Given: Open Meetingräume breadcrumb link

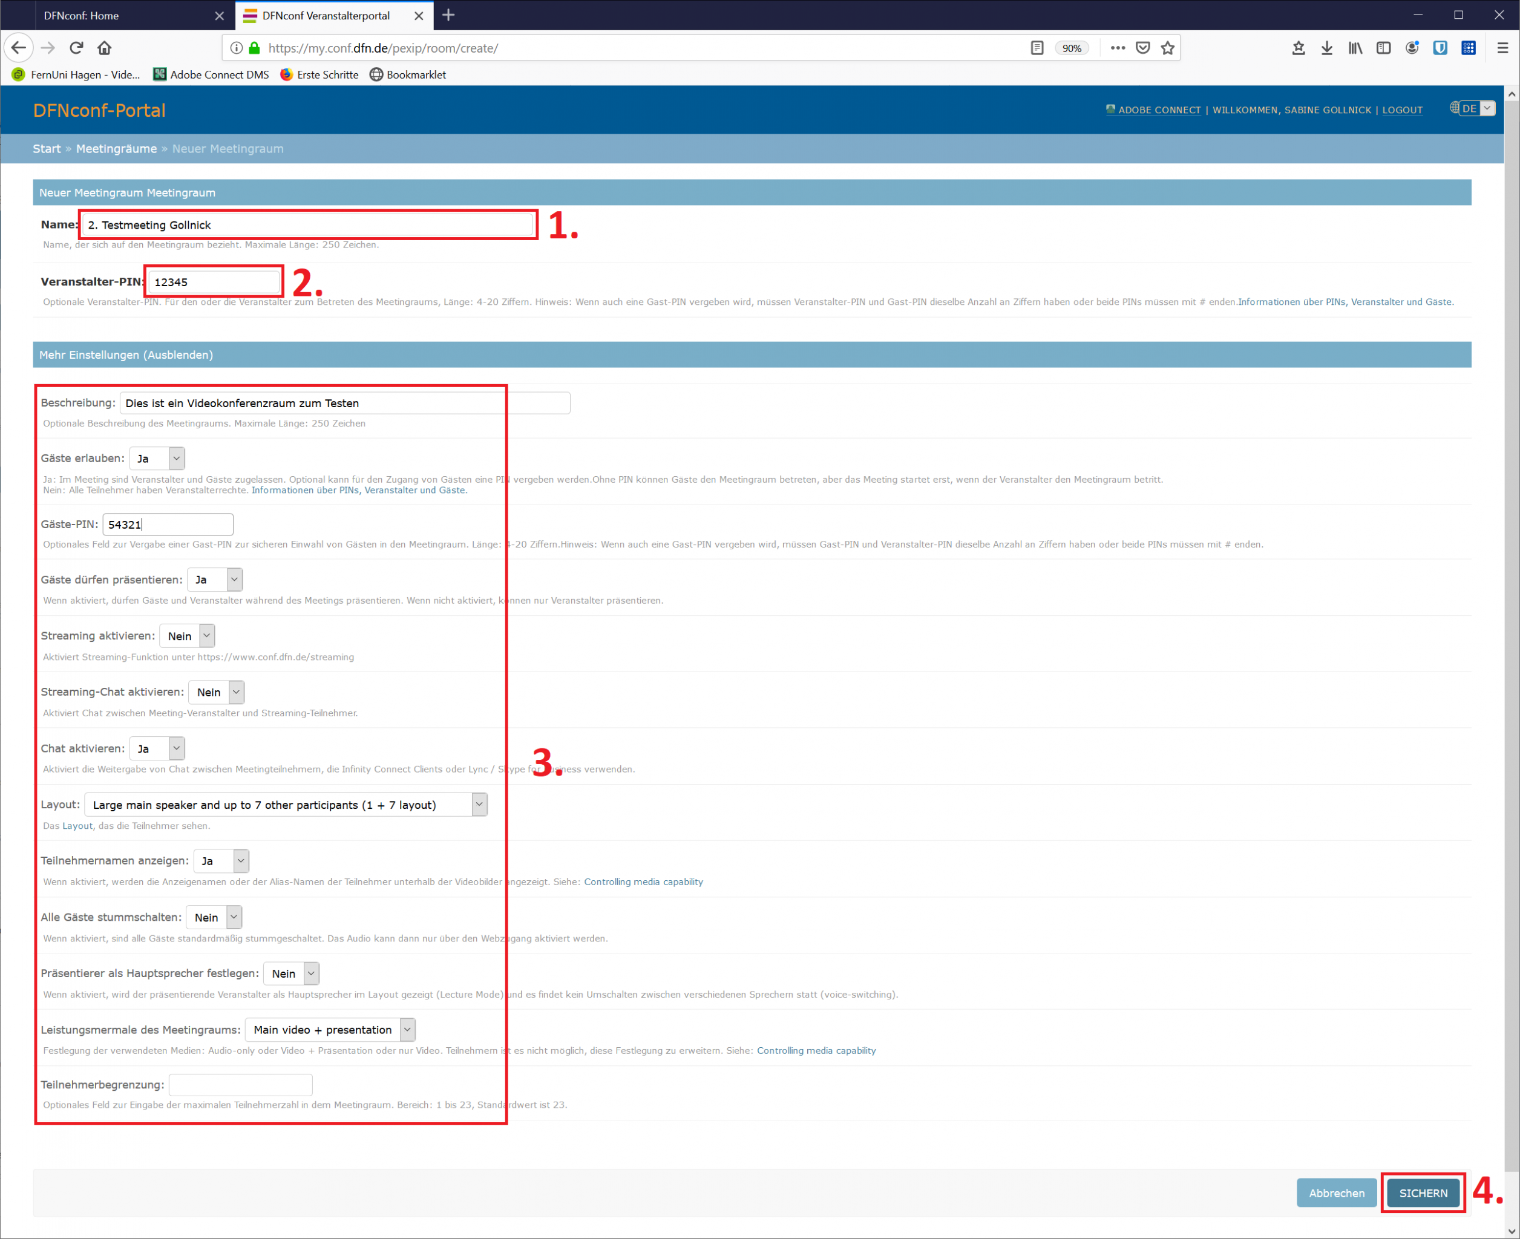Looking at the screenshot, I should (x=116, y=148).
